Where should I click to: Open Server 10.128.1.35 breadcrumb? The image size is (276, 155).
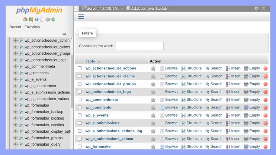103,9
